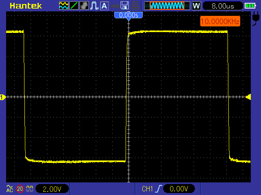Click the gray waveform persistence icon
Screen dimensions: 261x195
84,5
